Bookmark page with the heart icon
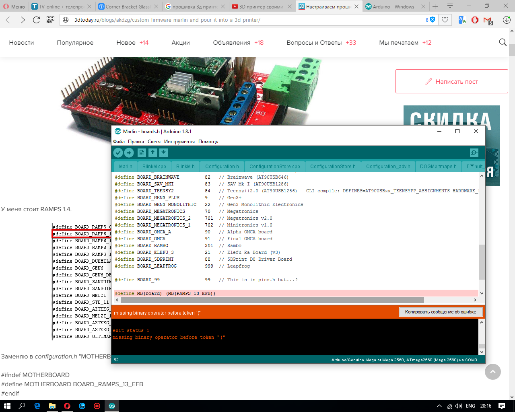Screen dimensions: 515x412 (x=445, y=20)
